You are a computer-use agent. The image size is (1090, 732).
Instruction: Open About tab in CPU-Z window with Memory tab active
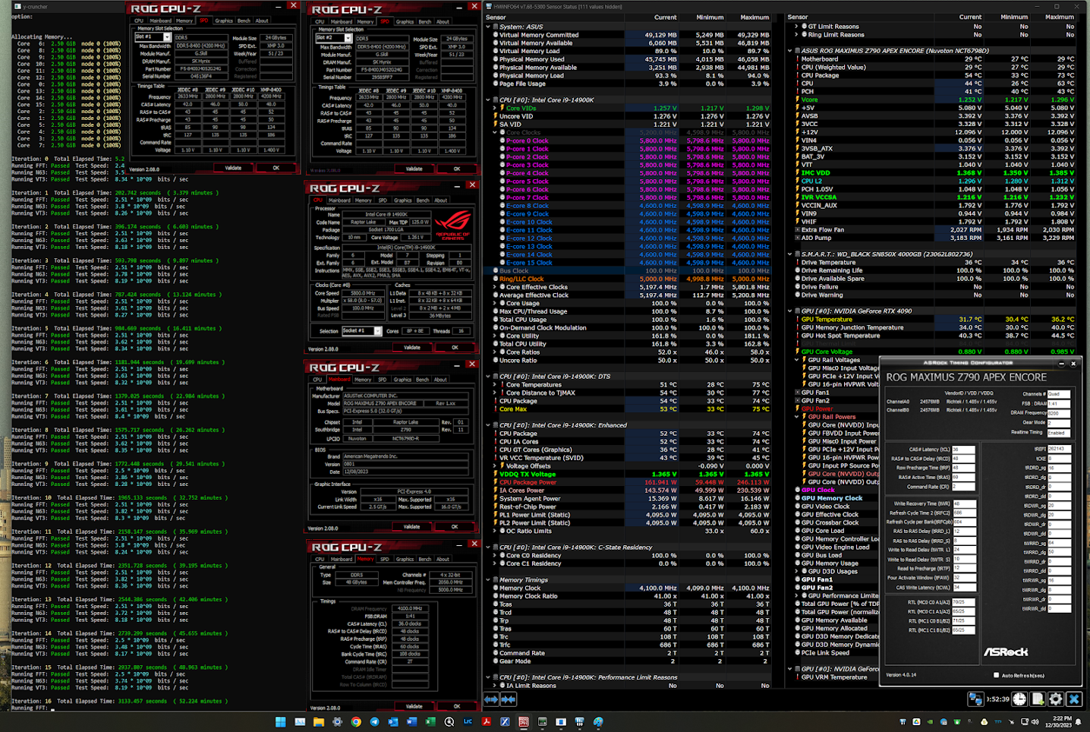(x=443, y=559)
